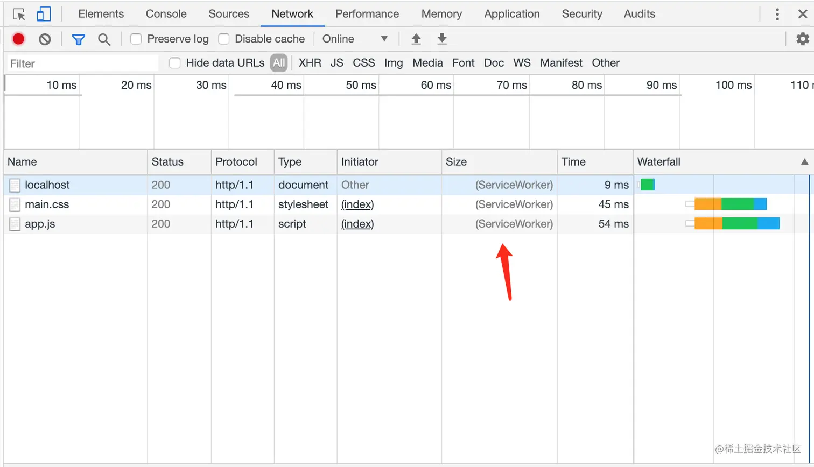Activate the inspect element picker icon
Viewport: 814px width, 467px height.
click(x=19, y=14)
